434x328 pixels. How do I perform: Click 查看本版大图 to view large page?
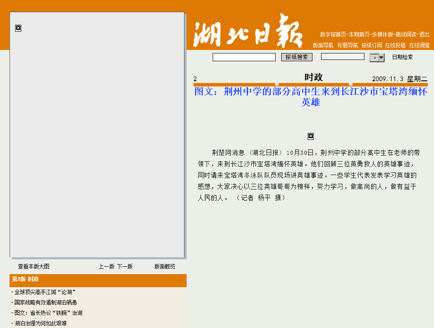click(34, 266)
